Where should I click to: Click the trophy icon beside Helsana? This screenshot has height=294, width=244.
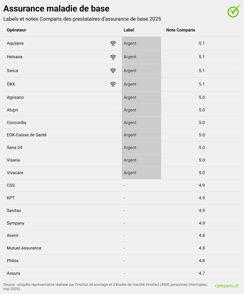pyautogui.click(x=113, y=57)
